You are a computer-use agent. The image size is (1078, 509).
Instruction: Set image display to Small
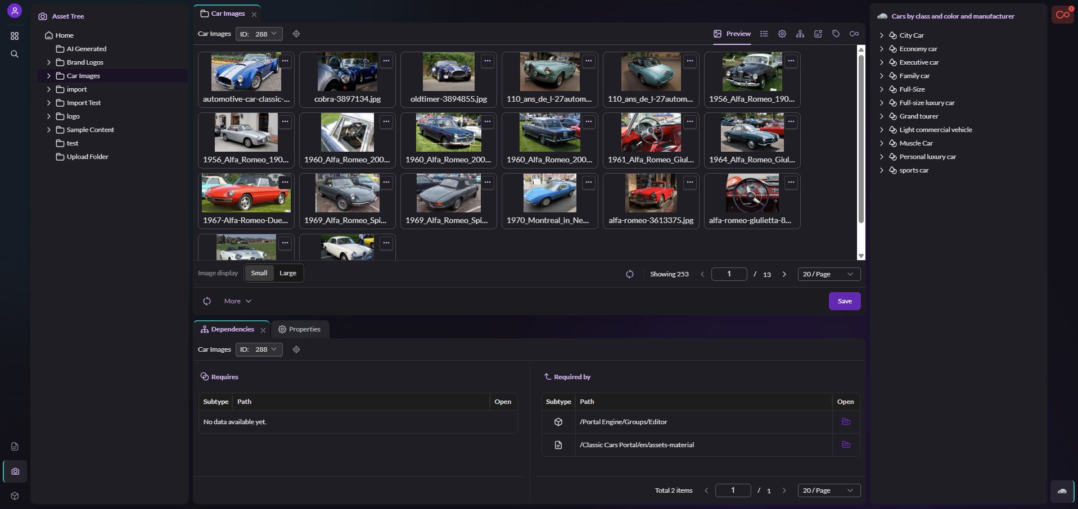(259, 273)
